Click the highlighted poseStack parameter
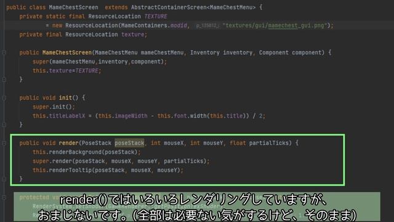This screenshot has height=222, width=394. pos(129,143)
